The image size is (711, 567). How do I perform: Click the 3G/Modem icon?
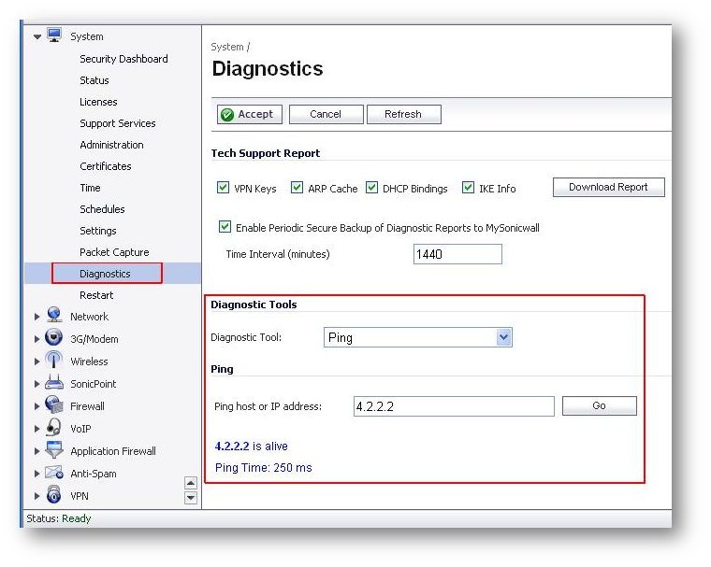point(53,338)
